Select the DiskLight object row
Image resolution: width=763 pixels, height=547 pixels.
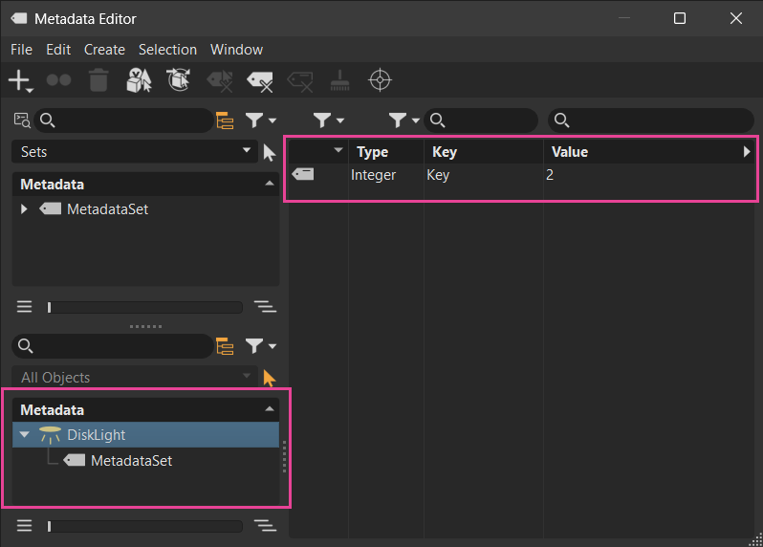145,434
